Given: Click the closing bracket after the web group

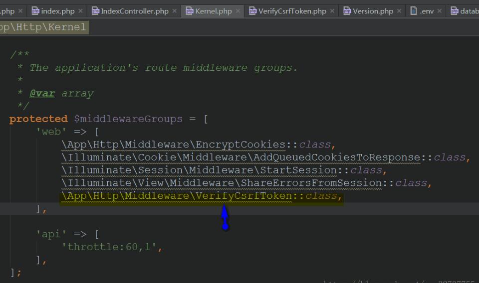Looking at the screenshot, I should [x=41, y=209].
